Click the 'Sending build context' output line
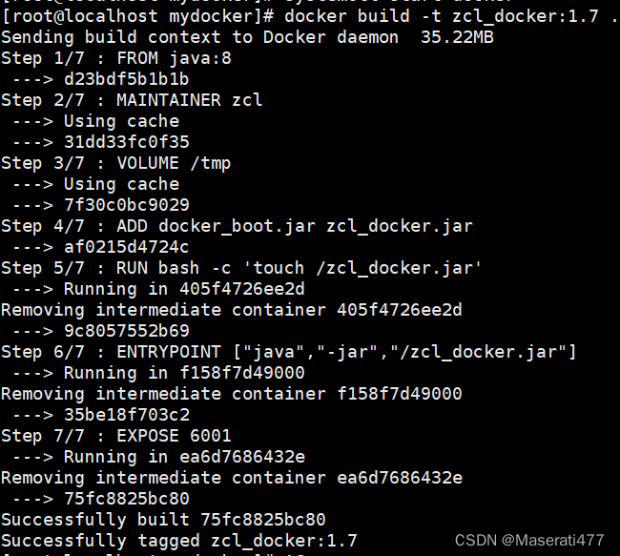The width and height of the screenshot is (620, 556). pos(248,37)
